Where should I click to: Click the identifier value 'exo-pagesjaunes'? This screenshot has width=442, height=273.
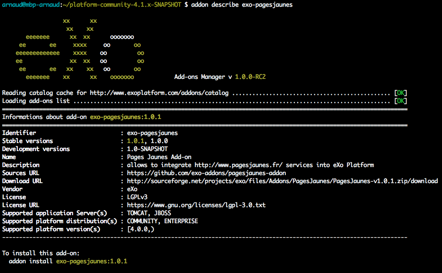point(152,133)
